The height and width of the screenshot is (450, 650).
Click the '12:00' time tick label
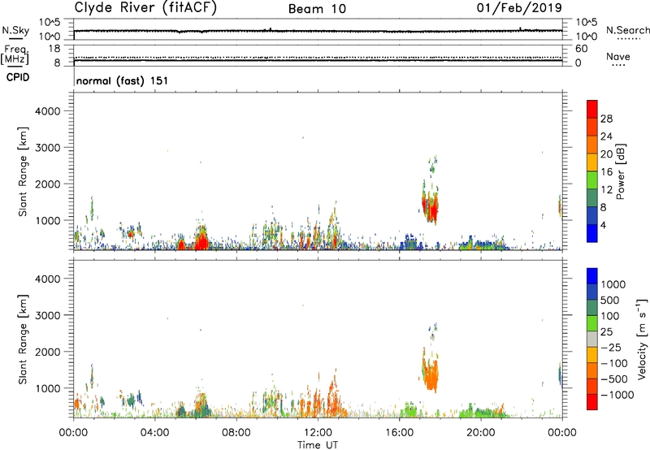pyautogui.click(x=318, y=433)
